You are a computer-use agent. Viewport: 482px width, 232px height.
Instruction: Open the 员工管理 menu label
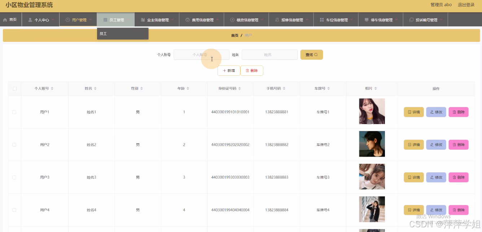click(117, 20)
